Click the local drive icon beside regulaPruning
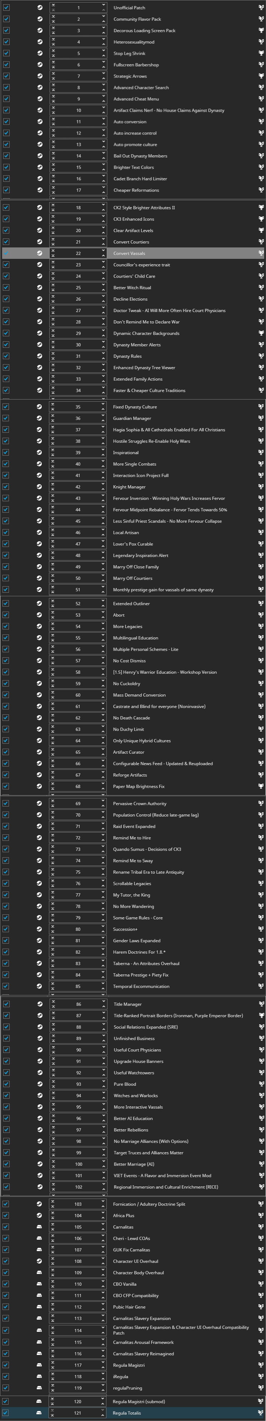266x1421 pixels. (x=39, y=1388)
